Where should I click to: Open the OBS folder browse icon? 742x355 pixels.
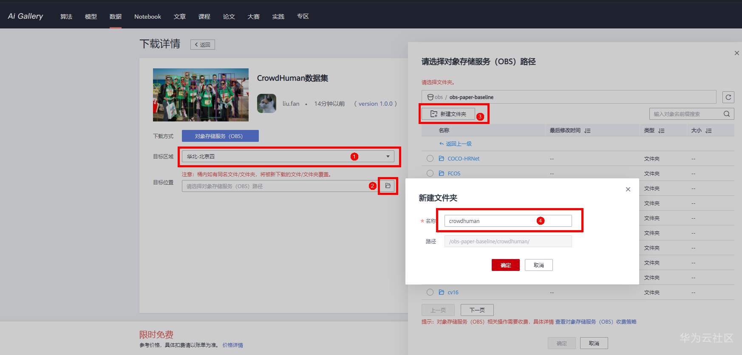click(x=388, y=186)
